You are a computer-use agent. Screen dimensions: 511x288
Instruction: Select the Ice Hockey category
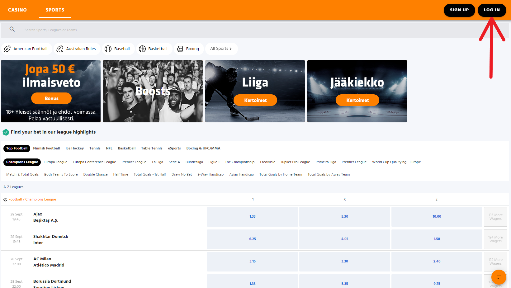coord(74,149)
